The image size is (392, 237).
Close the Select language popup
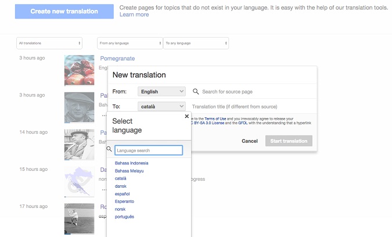coord(186,116)
